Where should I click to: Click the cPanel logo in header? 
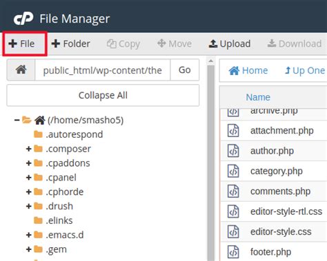23,19
